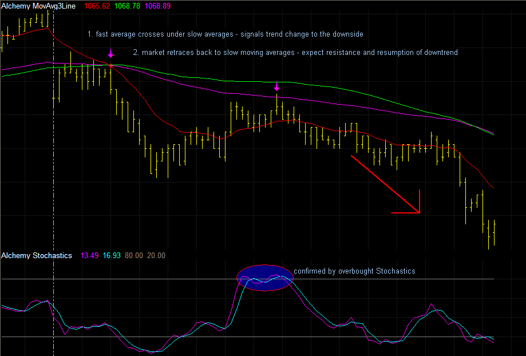Click the 'market retraces back' annotation text
This screenshot has height=356, width=526.
[295, 53]
